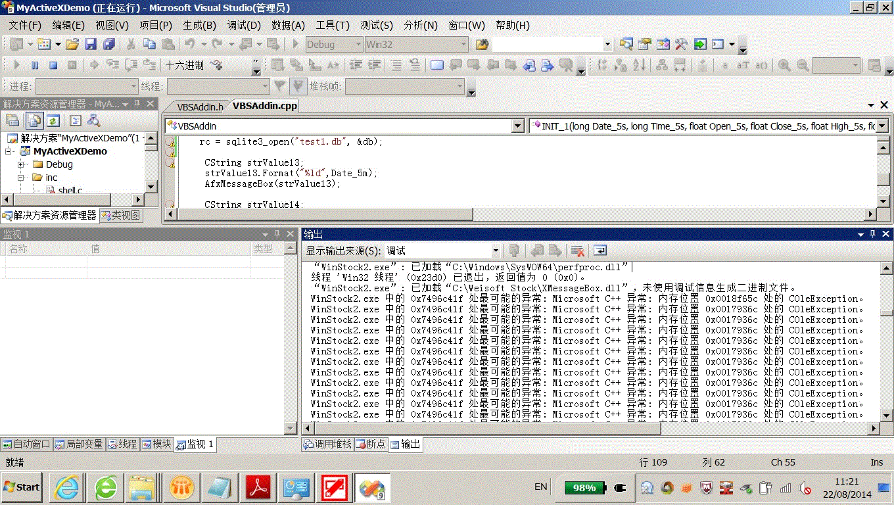This screenshot has width=894, height=505.
Task: Open Adobe Reader from the taskbar
Action: [259, 487]
